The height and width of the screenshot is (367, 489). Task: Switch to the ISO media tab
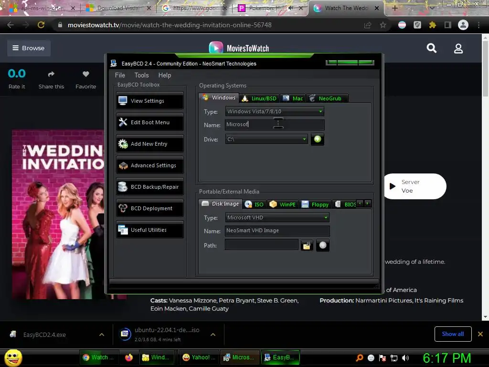click(255, 205)
